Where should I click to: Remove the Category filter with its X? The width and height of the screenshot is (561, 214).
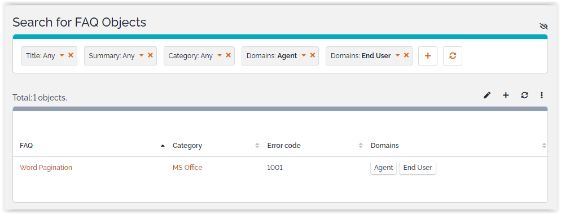tap(228, 55)
